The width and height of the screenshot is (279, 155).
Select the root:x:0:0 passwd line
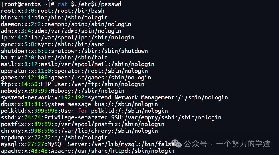[53, 11]
